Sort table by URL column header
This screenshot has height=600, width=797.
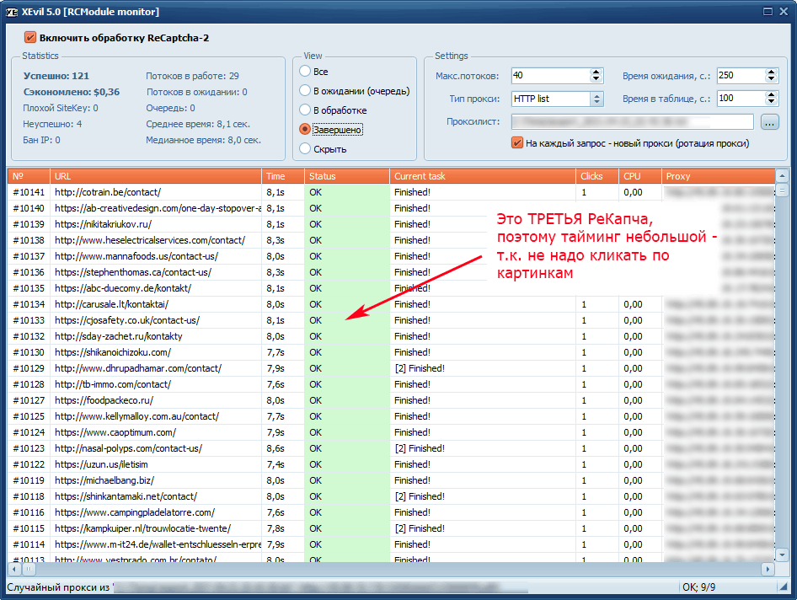156,176
